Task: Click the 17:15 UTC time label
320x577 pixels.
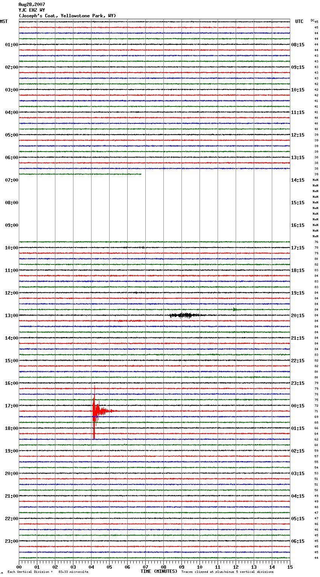Action: pos(298,248)
